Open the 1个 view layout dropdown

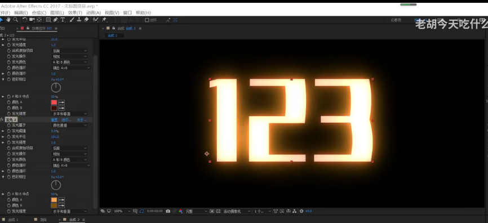[263, 211]
